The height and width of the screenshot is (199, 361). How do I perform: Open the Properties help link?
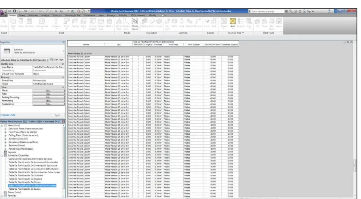tap(8, 115)
